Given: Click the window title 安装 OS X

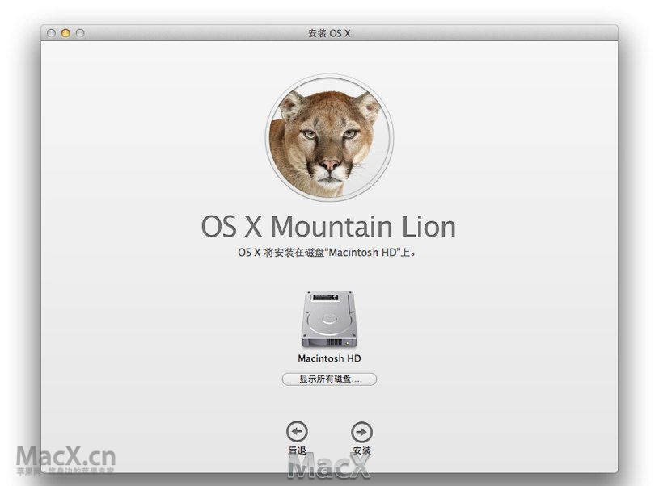Looking at the screenshot, I should coord(329,33).
